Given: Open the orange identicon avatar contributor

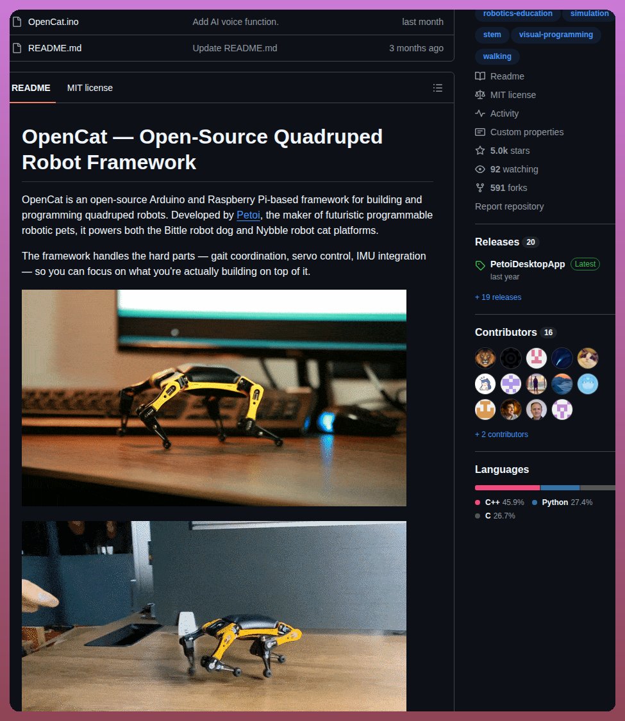Looking at the screenshot, I should point(485,410).
